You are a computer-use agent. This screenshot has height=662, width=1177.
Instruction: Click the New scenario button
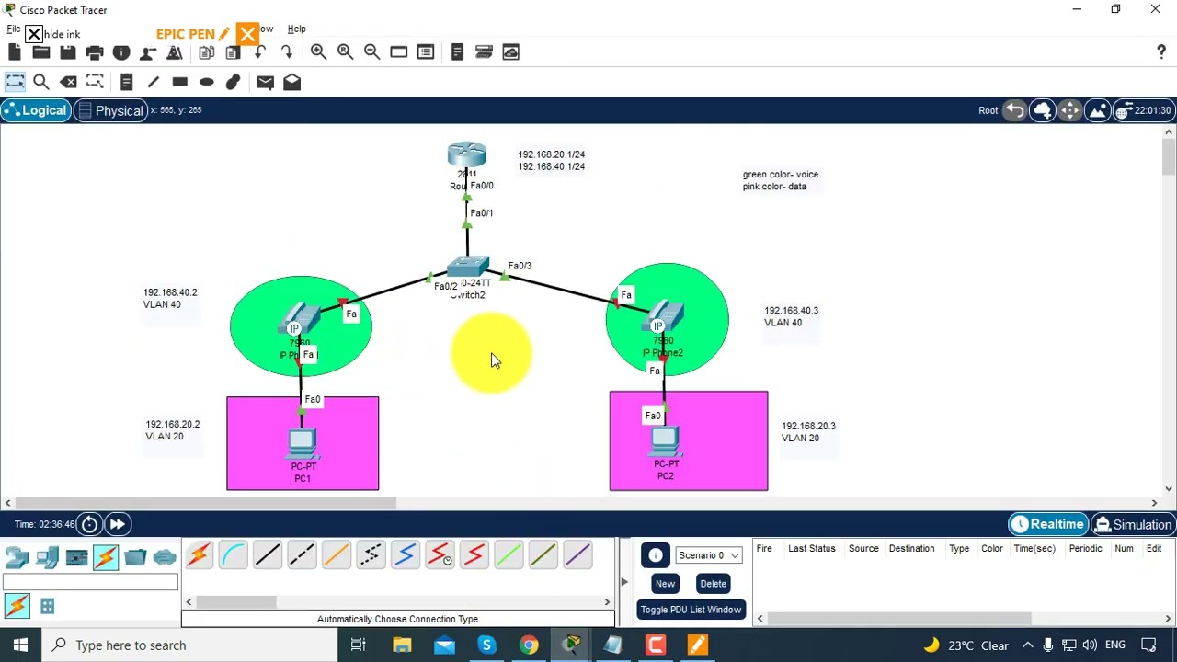click(x=665, y=584)
